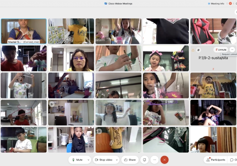This screenshot has width=237, height=166.
Task: Click the Stop video button
Action: 104,160
